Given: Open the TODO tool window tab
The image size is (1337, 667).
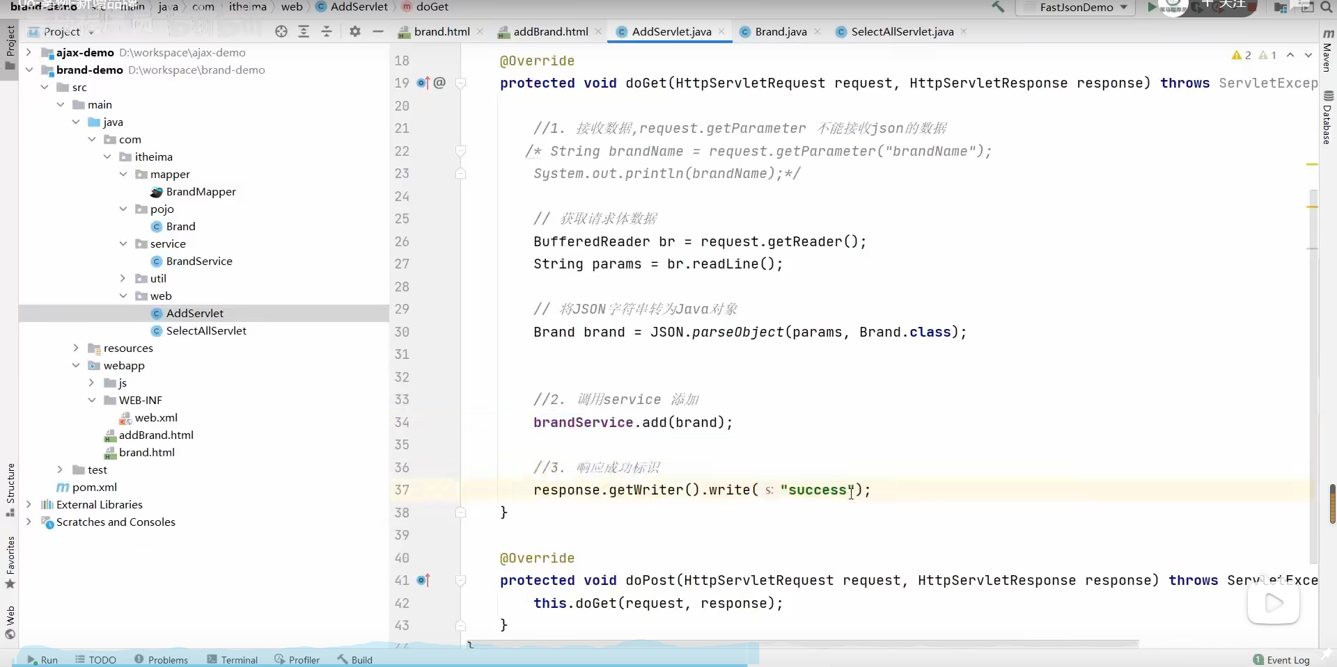Looking at the screenshot, I should tap(96, 659).
